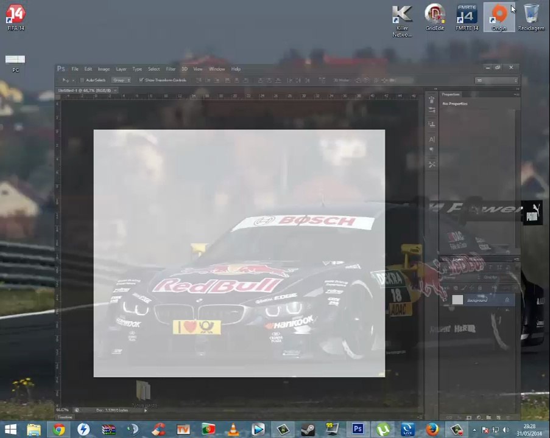
Task: Open the Photoshop Edit menu
Action: click(x=88, y=69)
